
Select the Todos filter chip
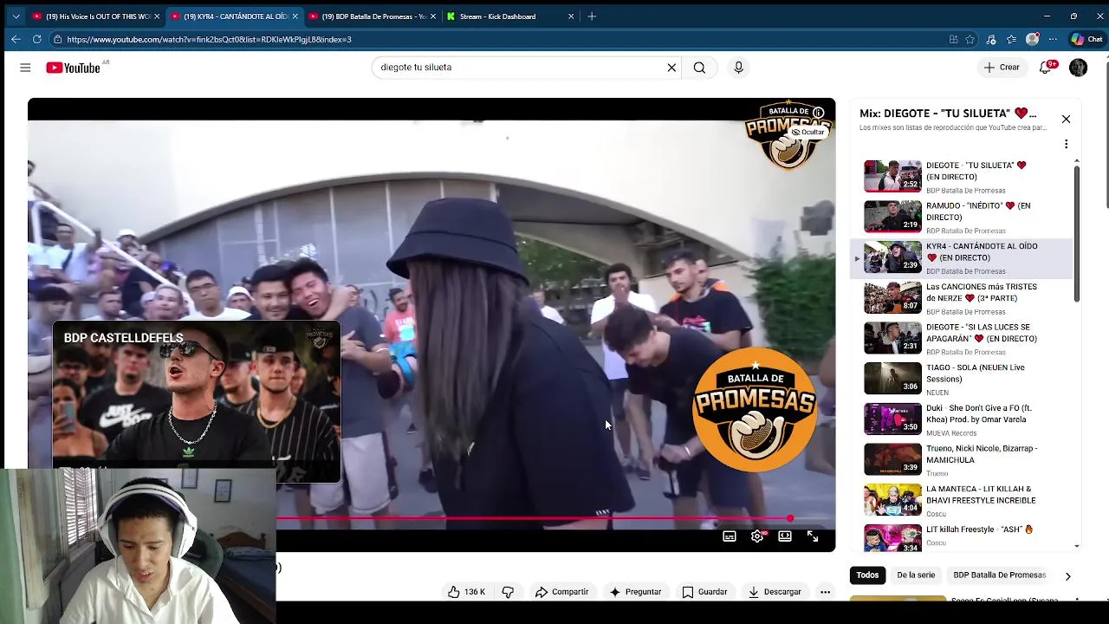pos(867,575)
